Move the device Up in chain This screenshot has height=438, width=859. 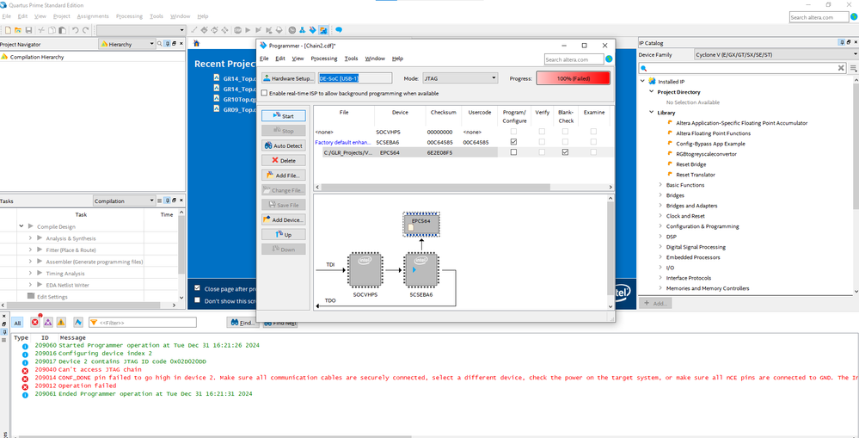point(283,234)
